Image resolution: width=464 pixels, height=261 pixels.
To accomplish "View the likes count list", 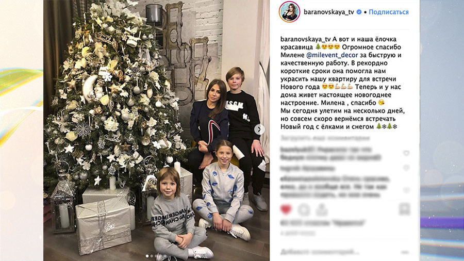I will (323, 223).
